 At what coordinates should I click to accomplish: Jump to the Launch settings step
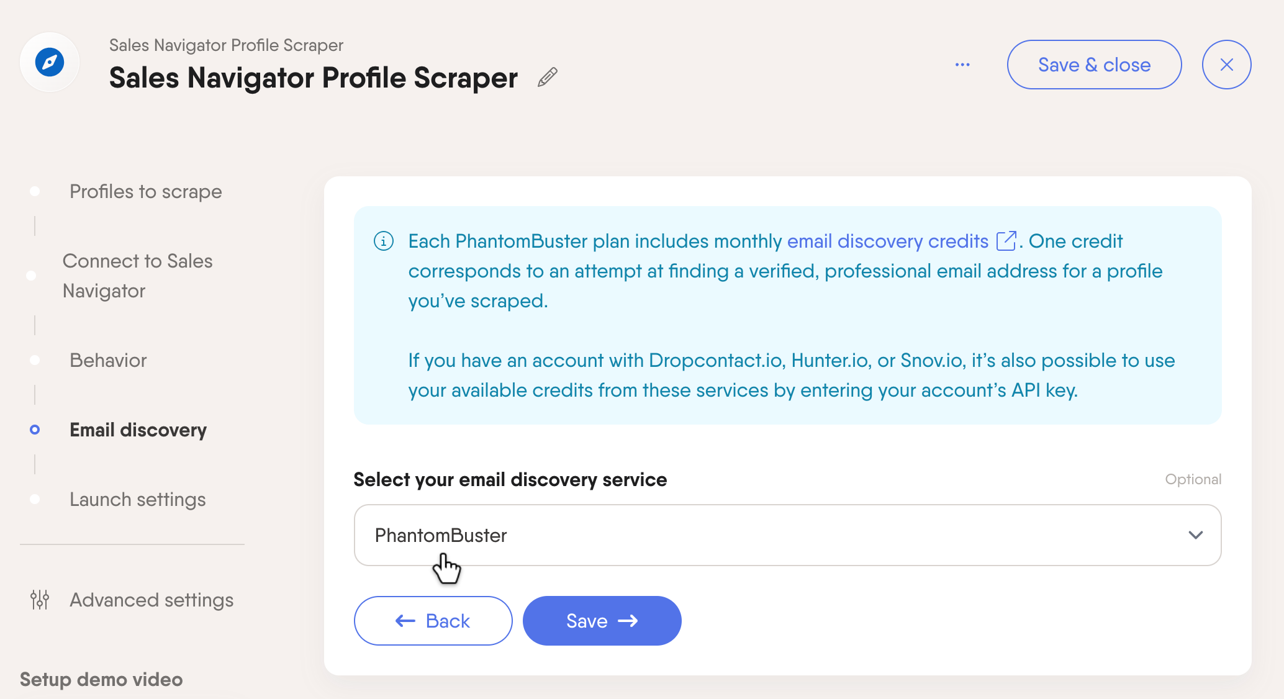[137, 500]
